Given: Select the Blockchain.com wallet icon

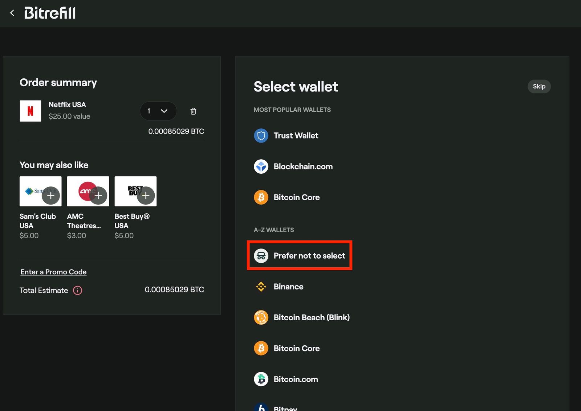Looking at the screenshot, I should pyautogui.click(x=261, y=167).
